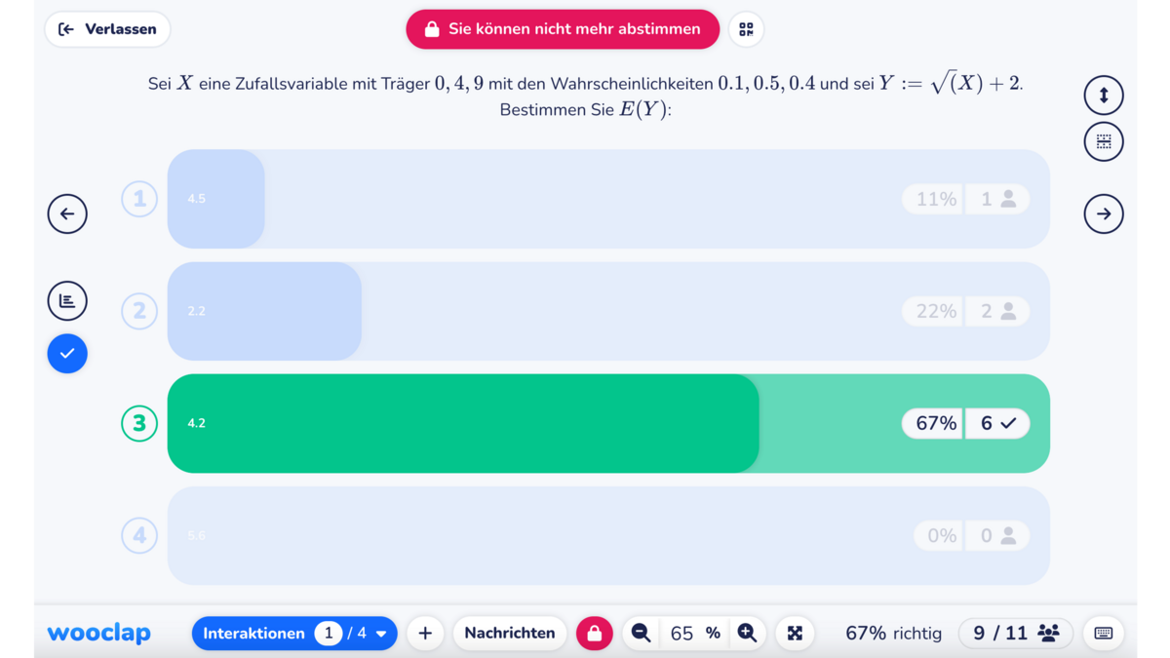The width and height of the screenshot is (1170, 658).
Task: Click the vertical resize arrows icon
Action: pyautogui.click(x=1104, y=96)
